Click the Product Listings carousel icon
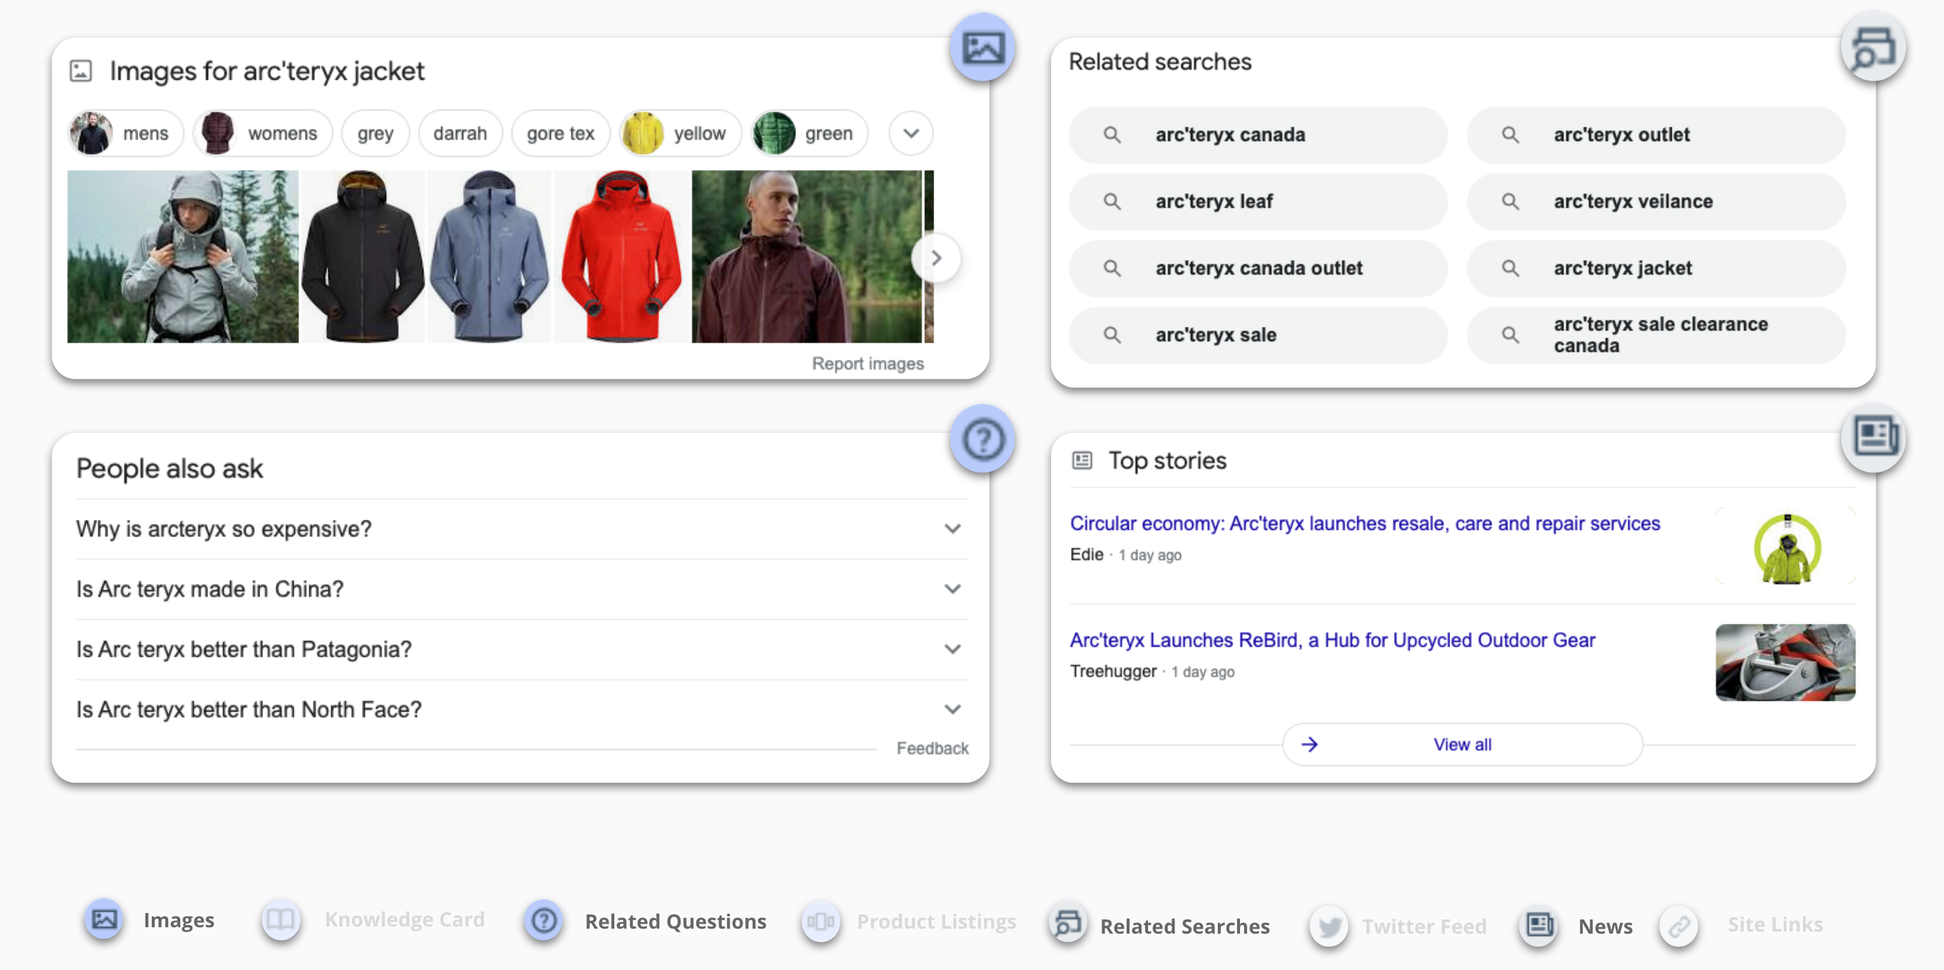Viewport: 1944px width, 970px height. [820, 921]
